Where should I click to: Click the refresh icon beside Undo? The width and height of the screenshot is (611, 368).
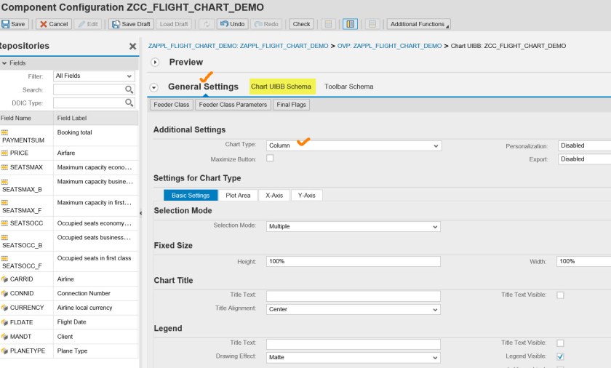207,24
